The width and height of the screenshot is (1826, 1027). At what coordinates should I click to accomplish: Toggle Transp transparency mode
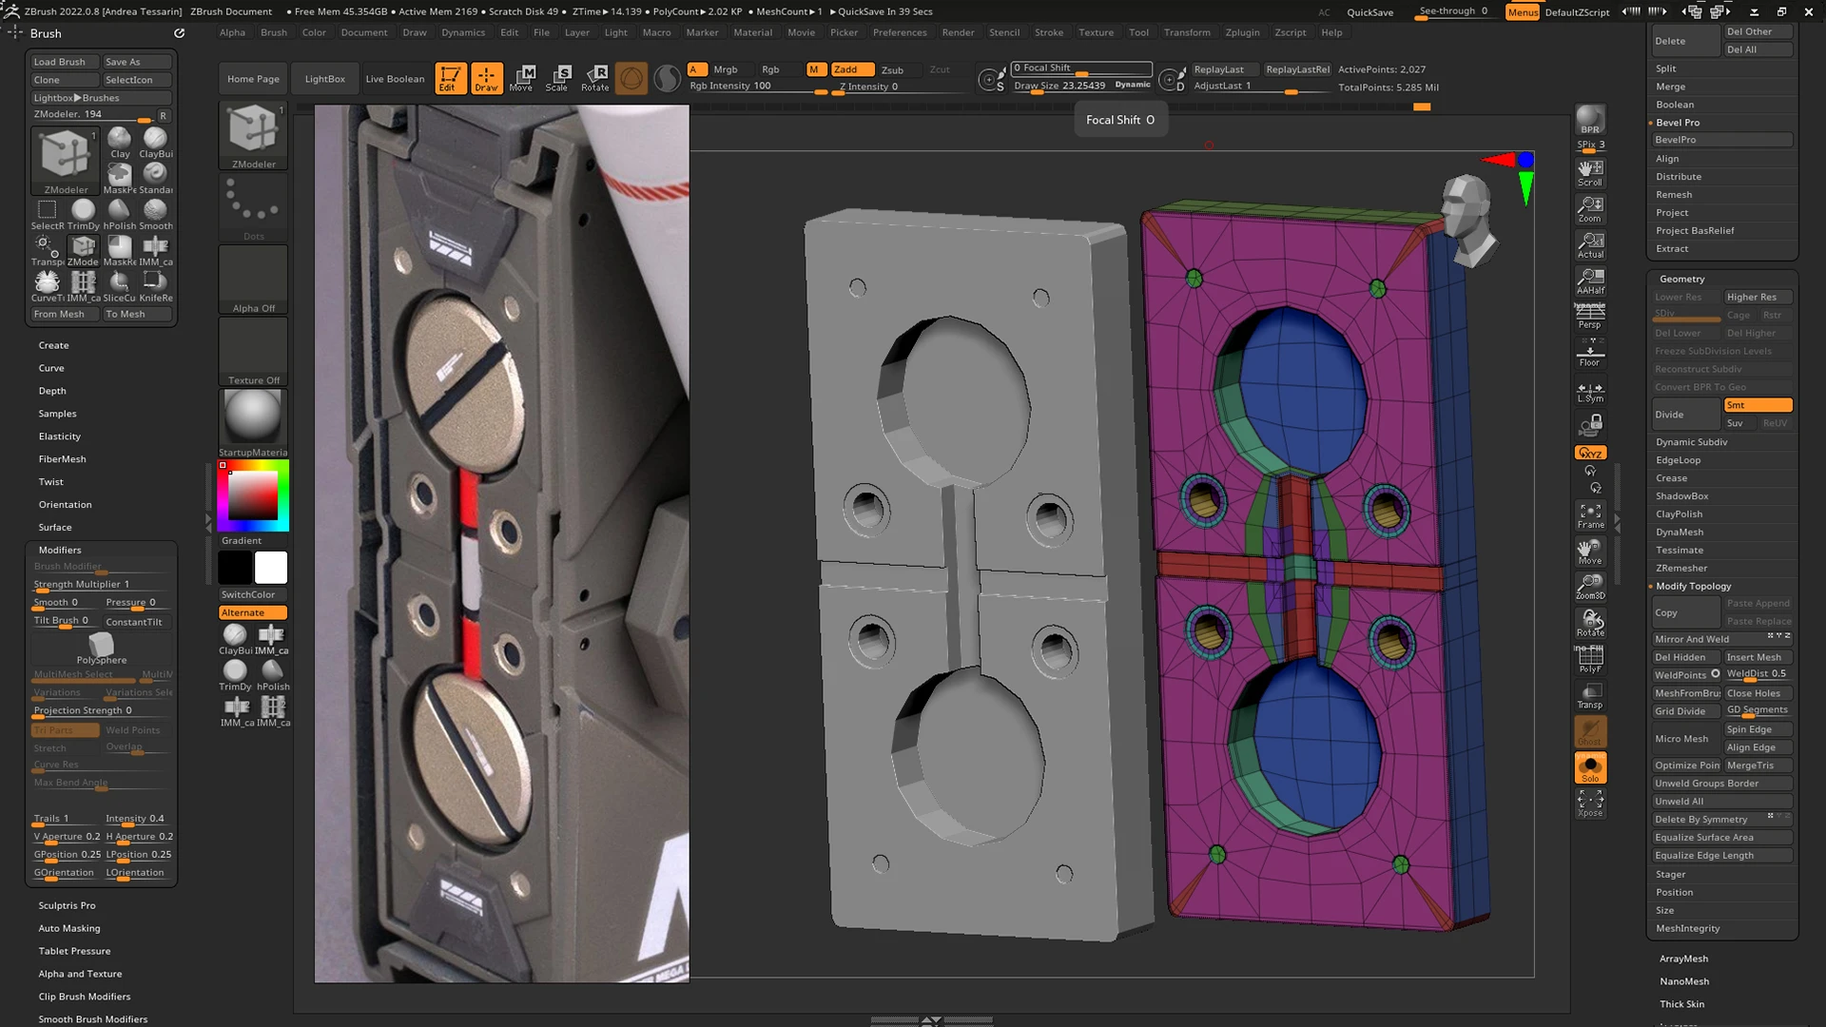point(1590,695)
